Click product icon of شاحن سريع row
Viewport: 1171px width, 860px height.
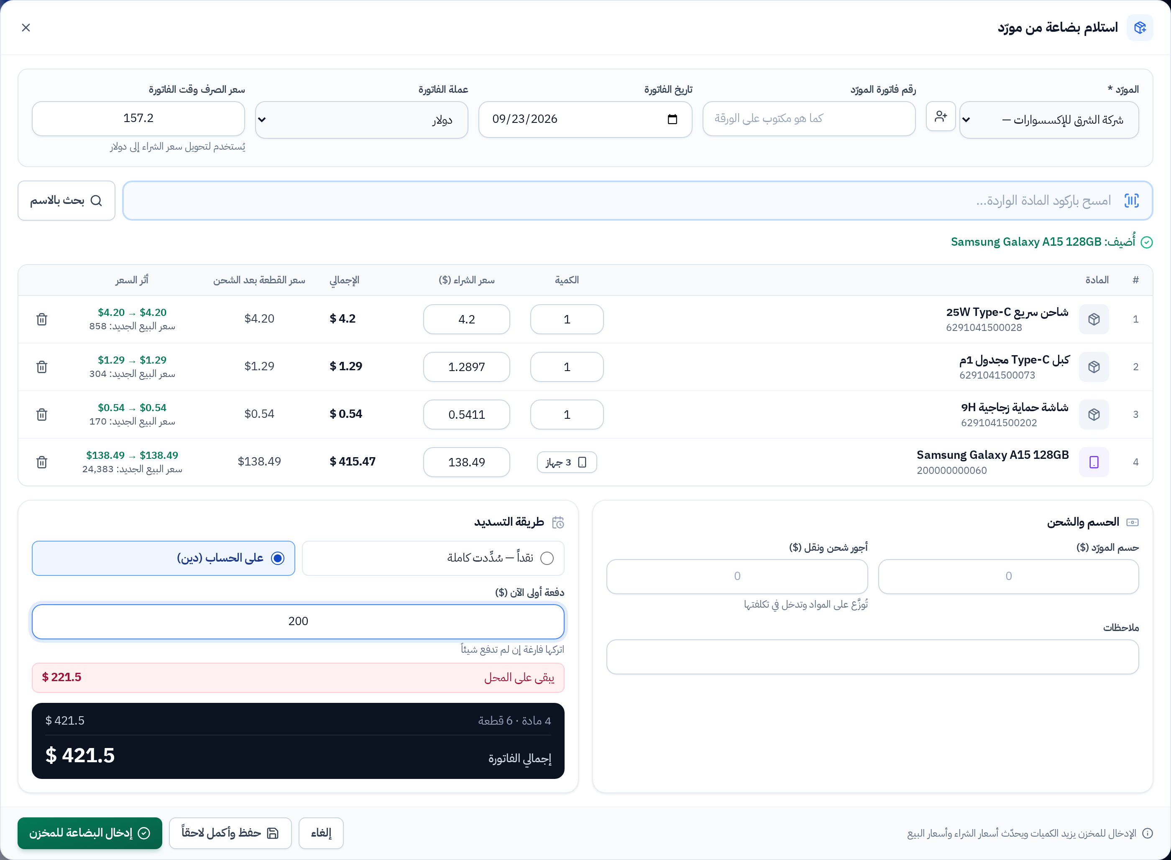coord(1094,319)
